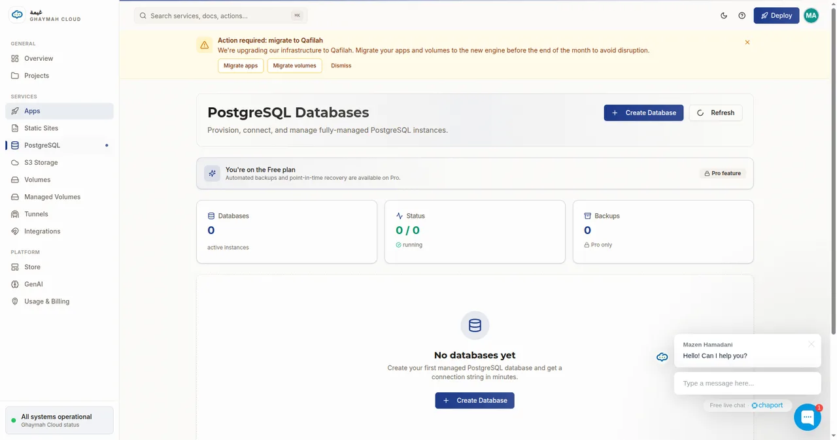This screenshot has width=837, height=440.
Task: Close the migration banner with X
Action: coord(747,42)
